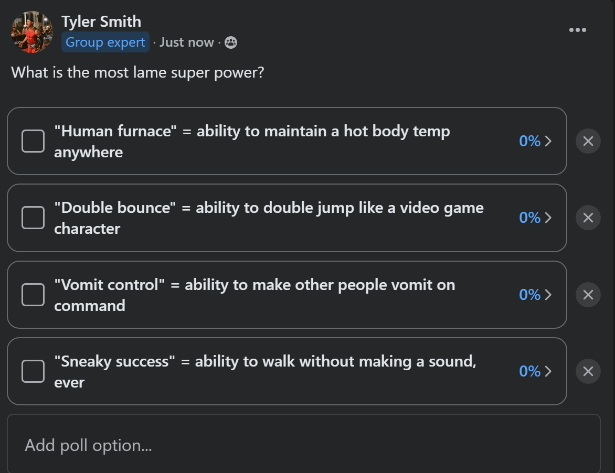The image size is (615, 473).
Task: Select the Vomit control checkbox
Action: 33,295
